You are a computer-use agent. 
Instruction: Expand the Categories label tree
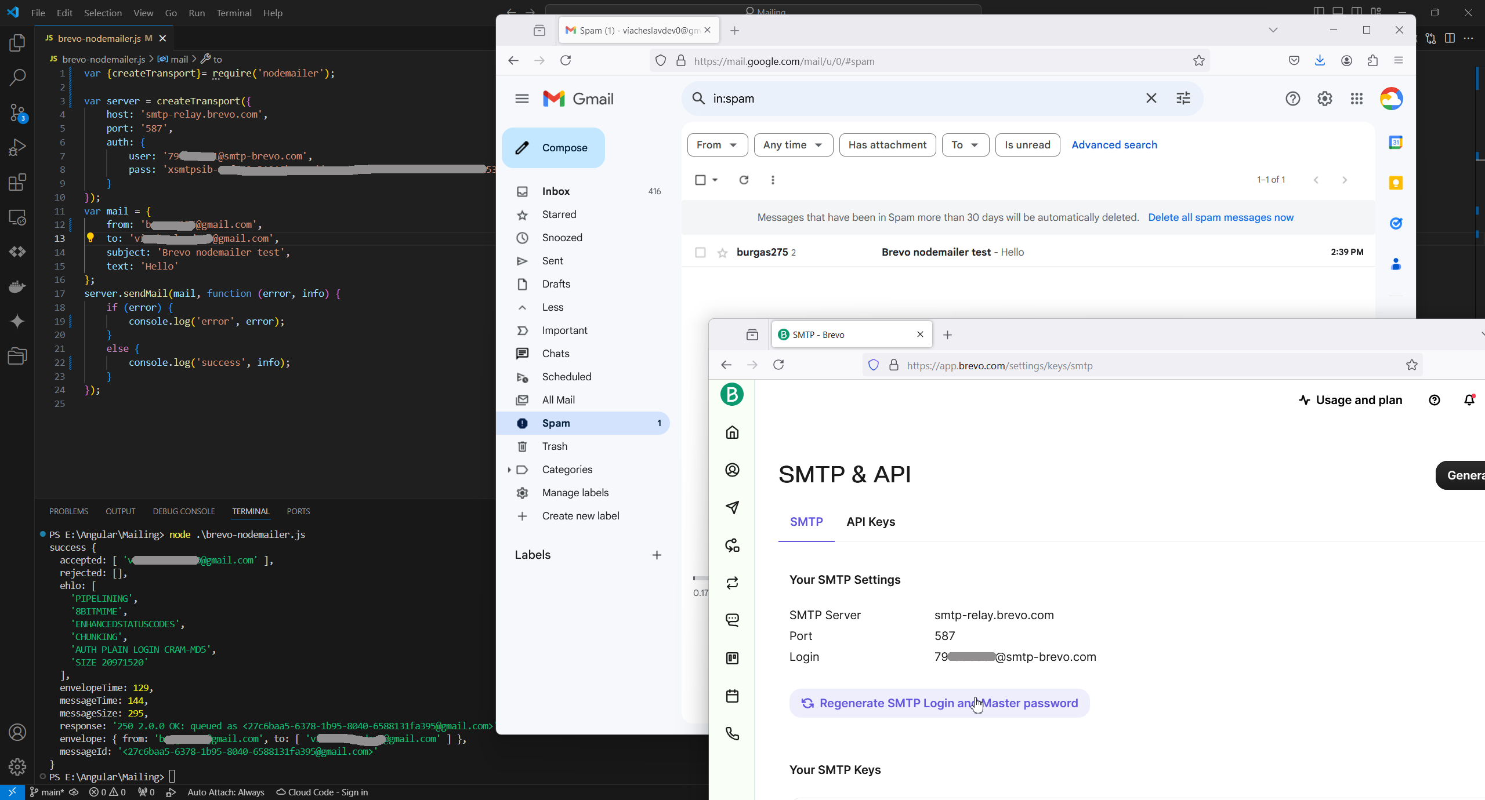[x=509, y=470]
